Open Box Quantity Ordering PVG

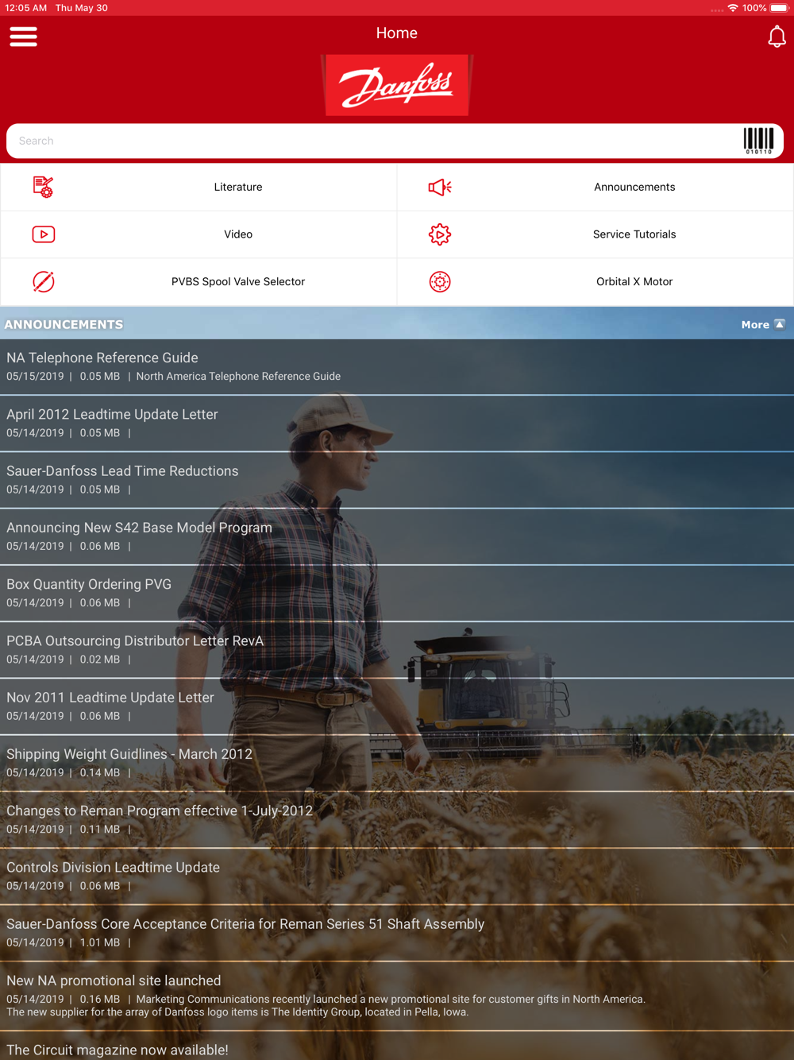coord(397,593)
